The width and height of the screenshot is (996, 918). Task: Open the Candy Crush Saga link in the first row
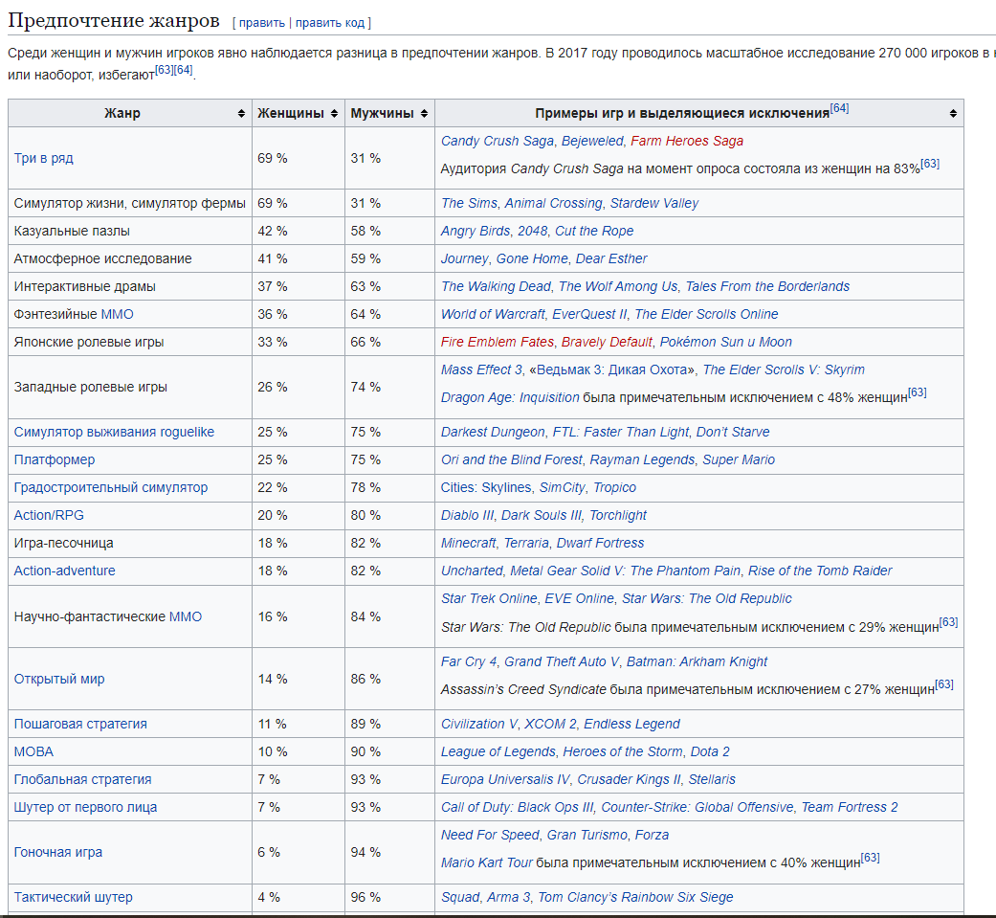498,141
